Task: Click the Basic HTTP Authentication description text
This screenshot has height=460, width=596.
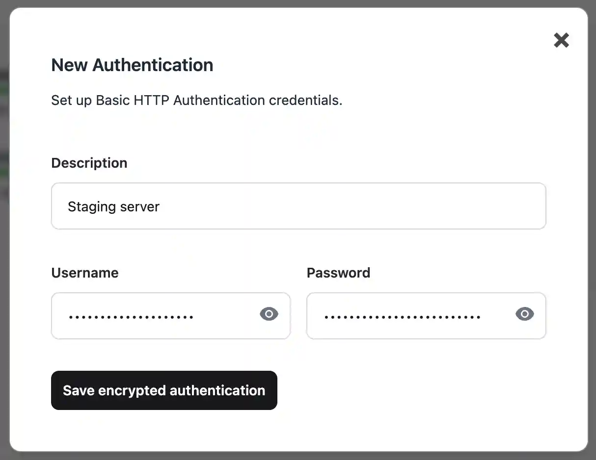Action: tap(196, 100)
